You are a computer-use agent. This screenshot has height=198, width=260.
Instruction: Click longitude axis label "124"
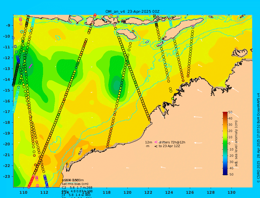click(x=169, y=192)
